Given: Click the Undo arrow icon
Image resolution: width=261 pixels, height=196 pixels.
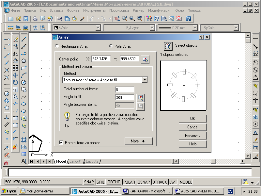Looking at the screenshot, I should [92, 19].
